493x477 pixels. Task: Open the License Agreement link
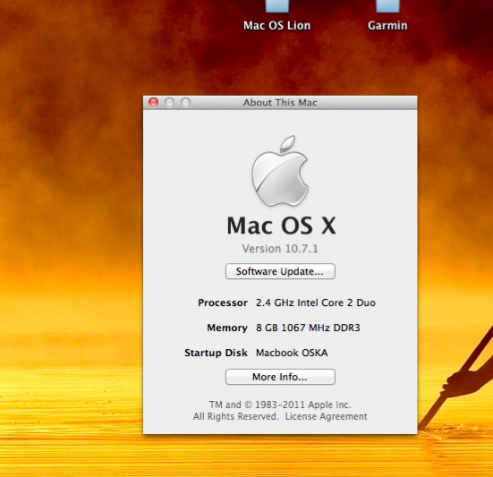coord(326,417)
